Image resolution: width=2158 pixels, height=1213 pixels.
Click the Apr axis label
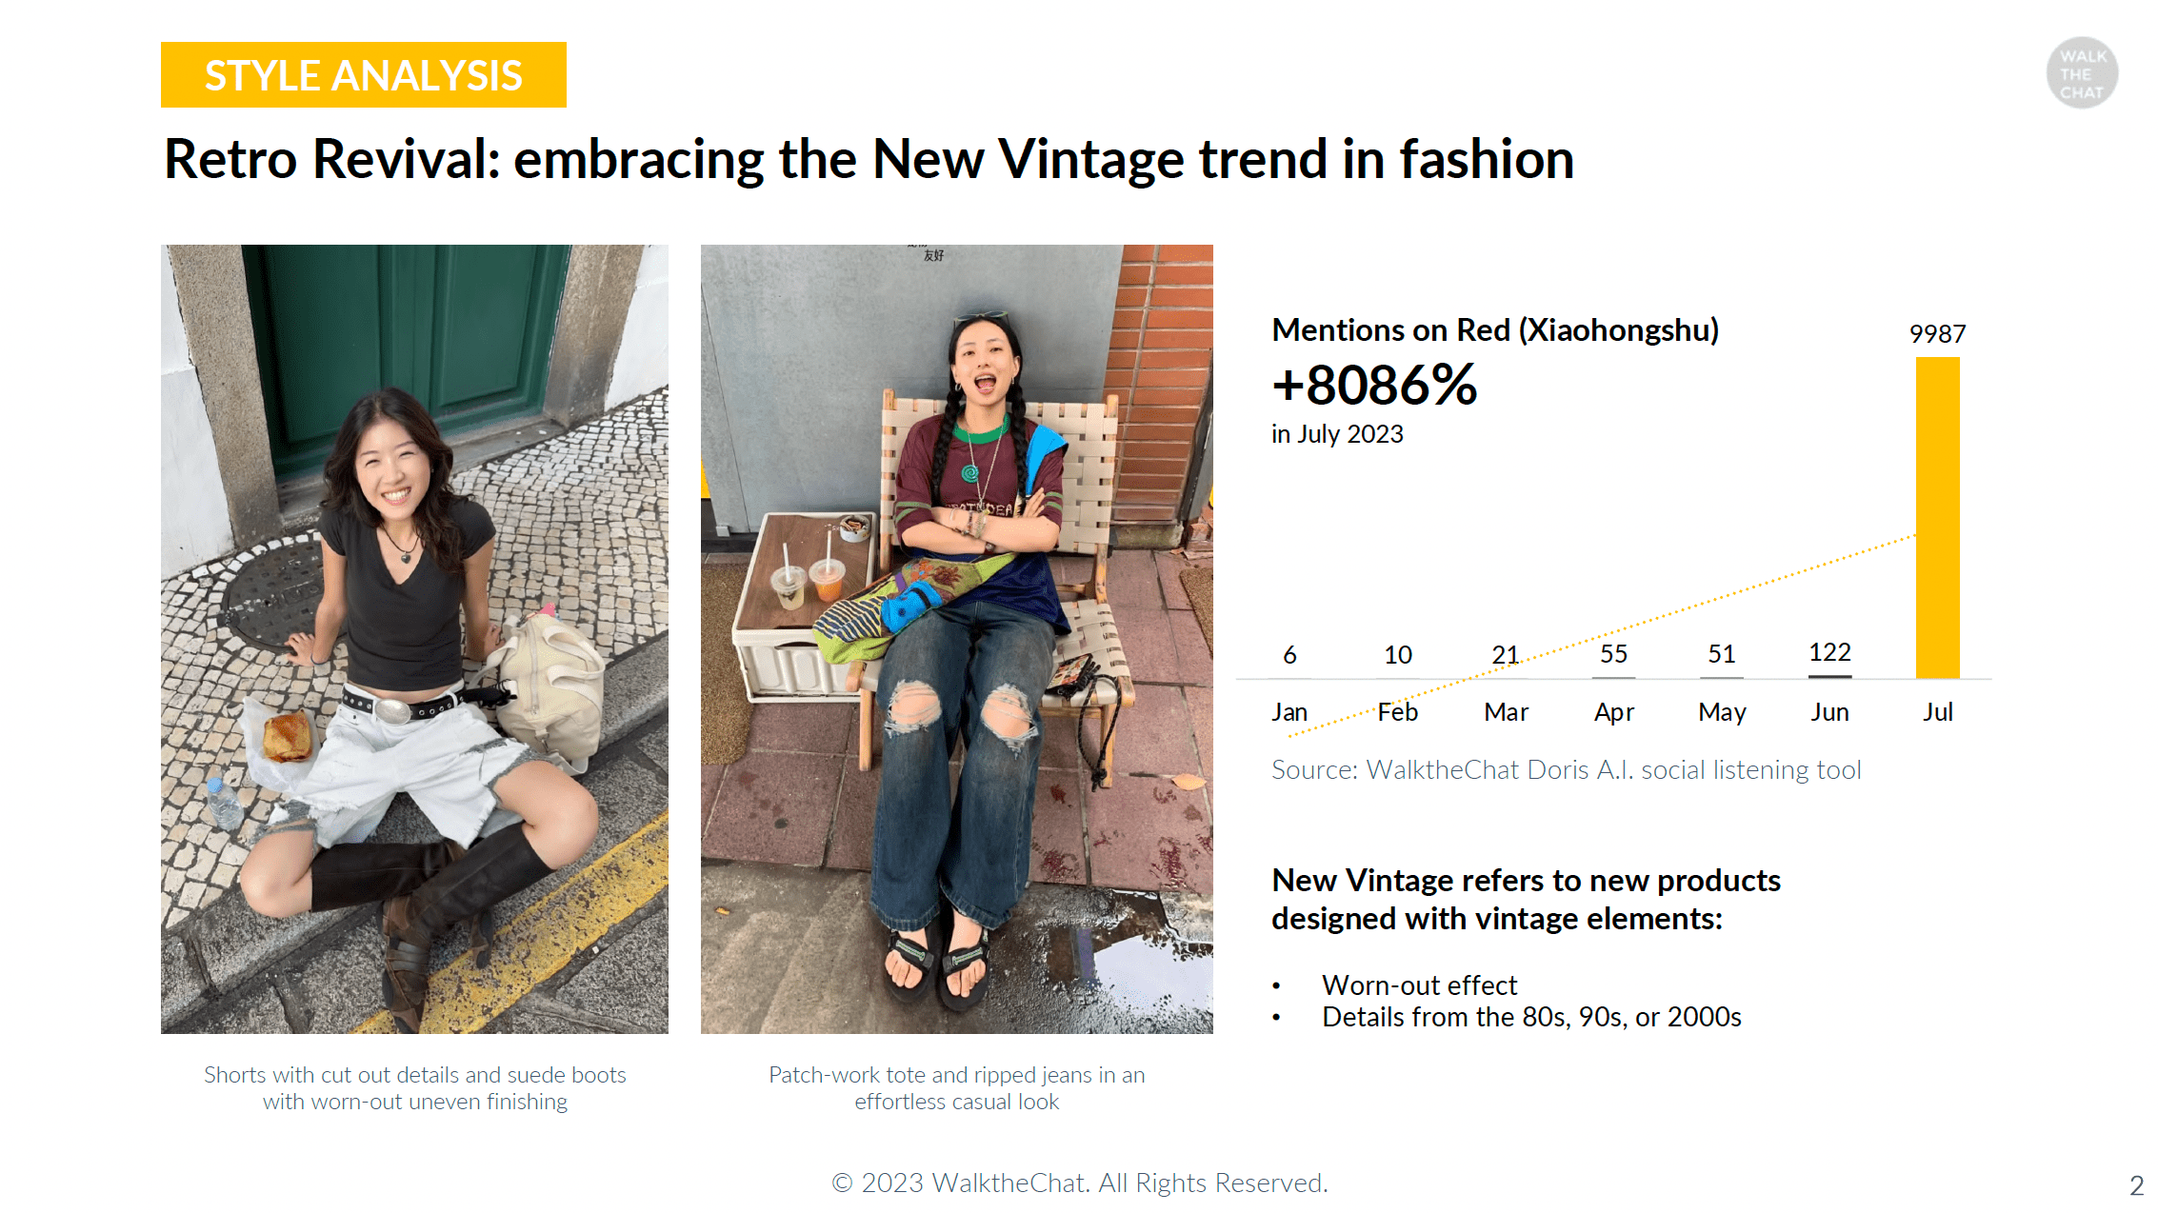point(1614,712)
